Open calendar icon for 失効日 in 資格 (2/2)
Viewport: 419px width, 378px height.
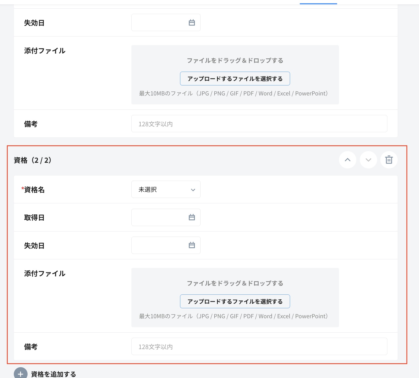point(192,245)
